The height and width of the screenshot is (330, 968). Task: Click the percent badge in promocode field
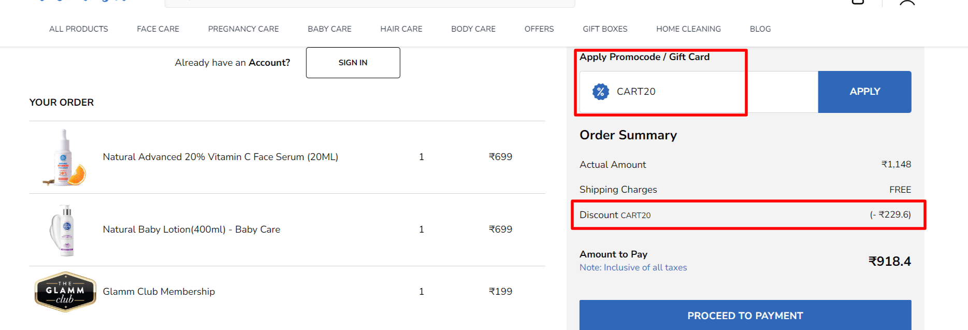point(600,91)
